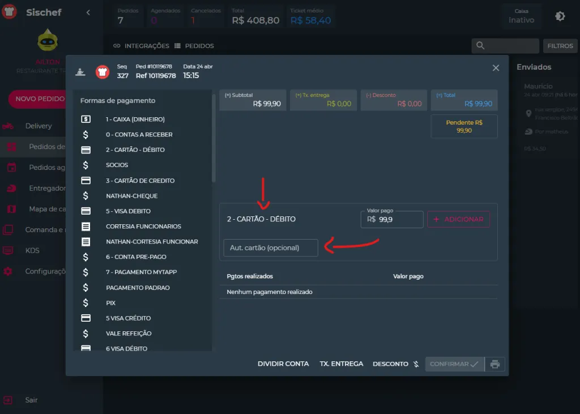The width and height of the screenshot is (580, 414).
Task: Select CORTESIA FUNCIONARIOS payment option
Action: click(x=143, y=227)
